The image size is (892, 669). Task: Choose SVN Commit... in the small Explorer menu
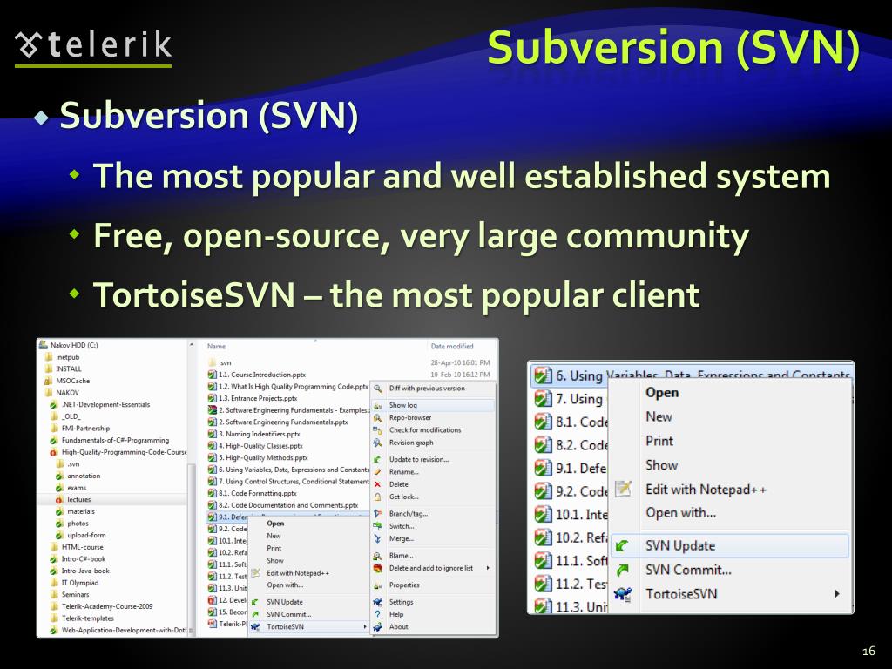[x=289, y=614]
